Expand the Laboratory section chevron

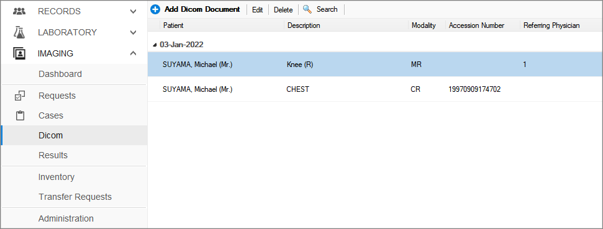click(x=133, y=33)
